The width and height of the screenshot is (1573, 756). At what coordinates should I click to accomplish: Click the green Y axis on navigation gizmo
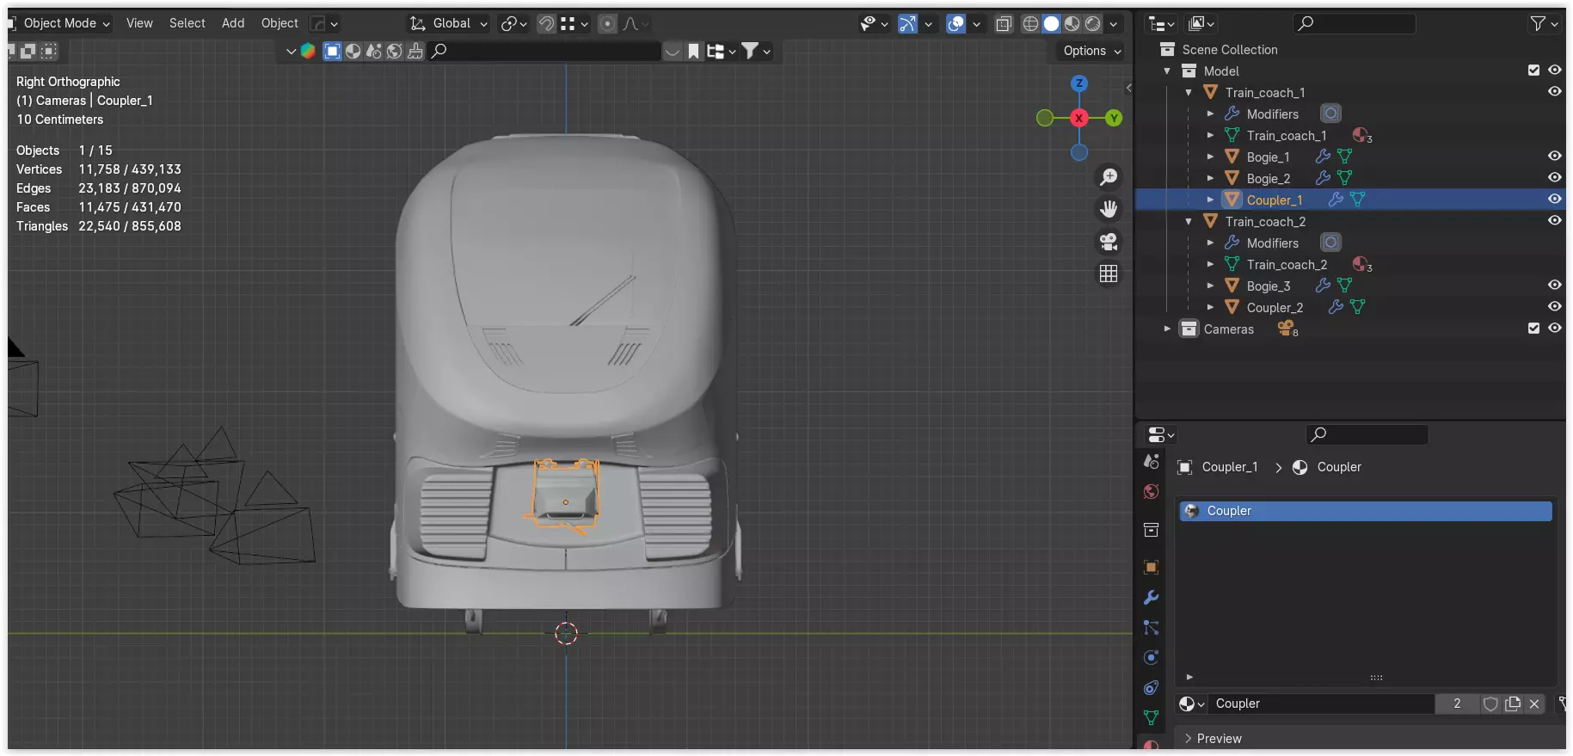pos(1114,118)
